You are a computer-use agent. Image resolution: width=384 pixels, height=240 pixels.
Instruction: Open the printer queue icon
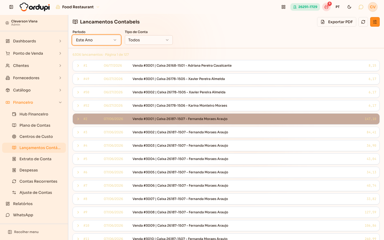tap(326, 7)
